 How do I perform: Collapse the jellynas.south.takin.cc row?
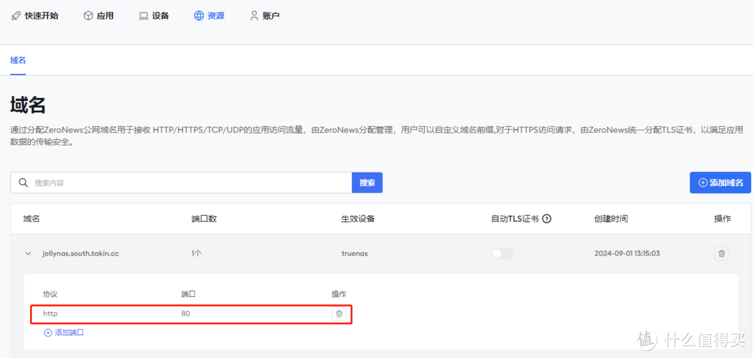[28, 254]
